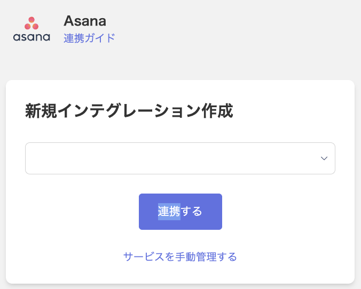
Task: Click the する part of the blue button
Action: pos(191,212)
